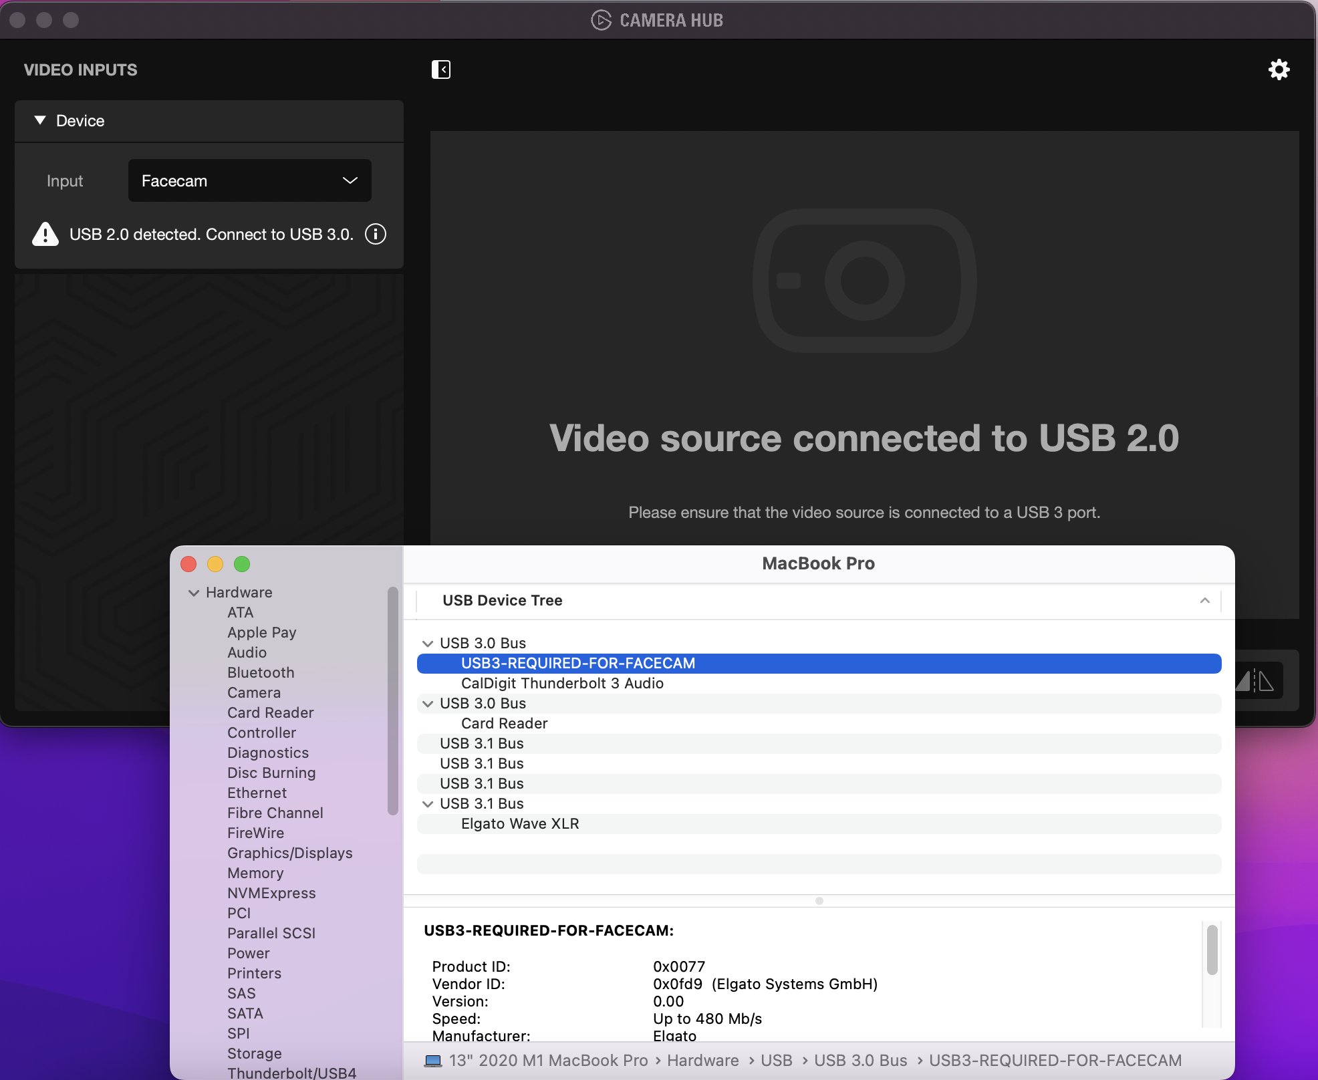This screenshot has height=1080, width=1318.
Task: Select SAS in Hardware sidebar
Action: pyautogui.click(x=241, y=993)
